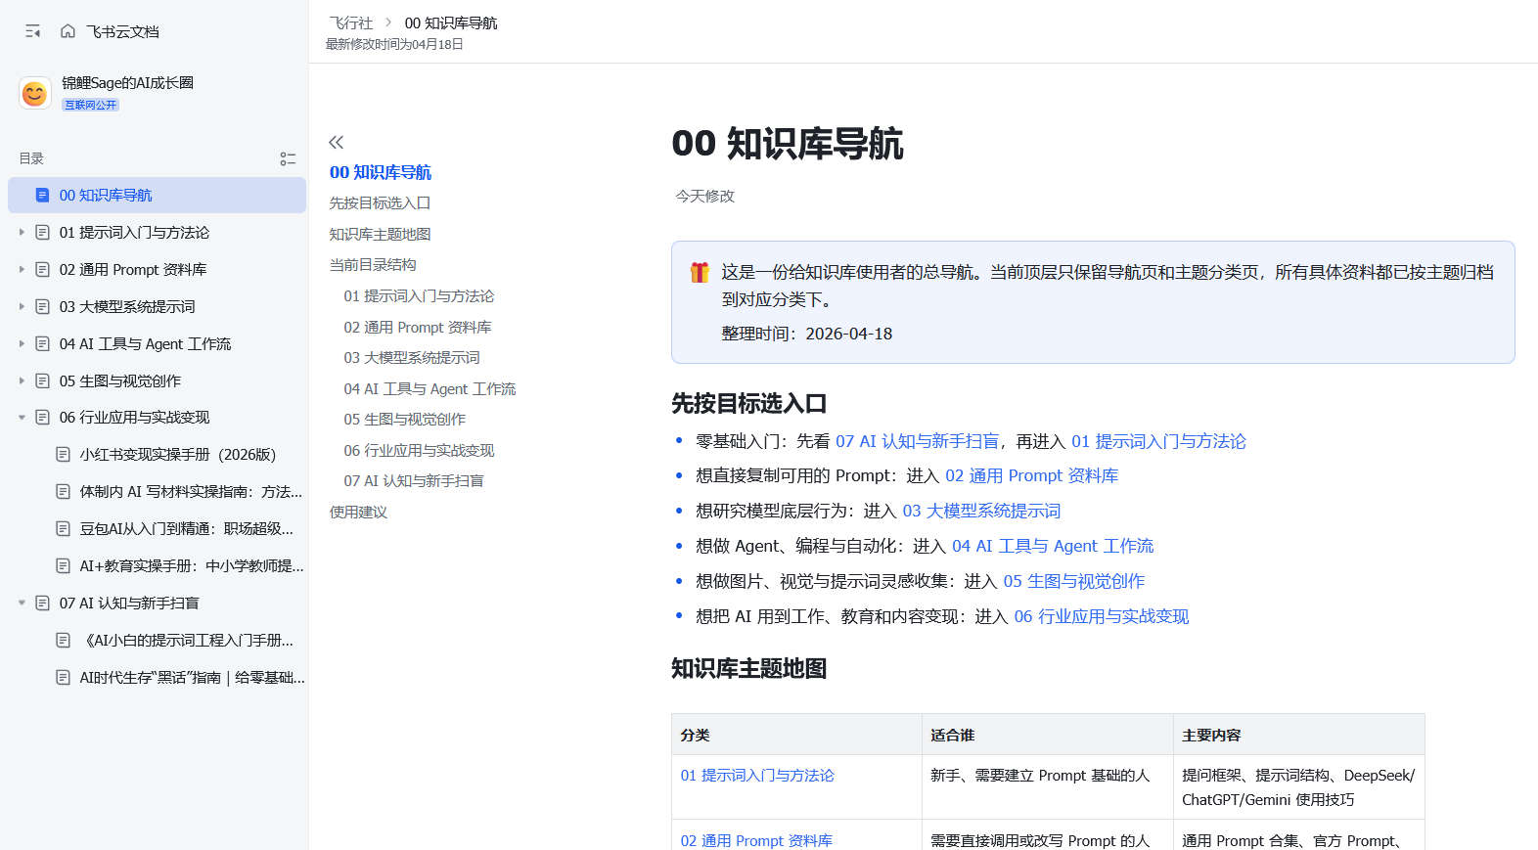
Task: Open body link 02 通用 Prompt 资料库 in bullet list
Action: (1031, 475)
